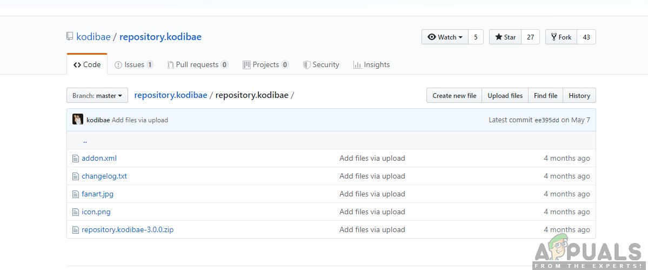Switch to the Code tab
The height and width of the screenshot is (270, 648).
coord(87,64)
